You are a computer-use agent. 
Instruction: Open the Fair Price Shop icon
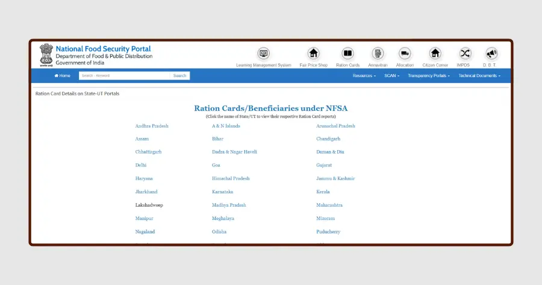point(314,54)
